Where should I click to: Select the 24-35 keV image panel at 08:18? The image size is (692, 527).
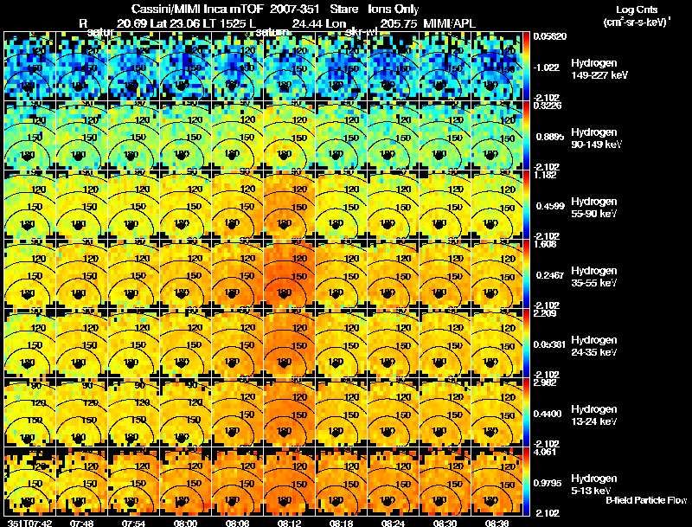pyautogui.click(x=341, y=344)
